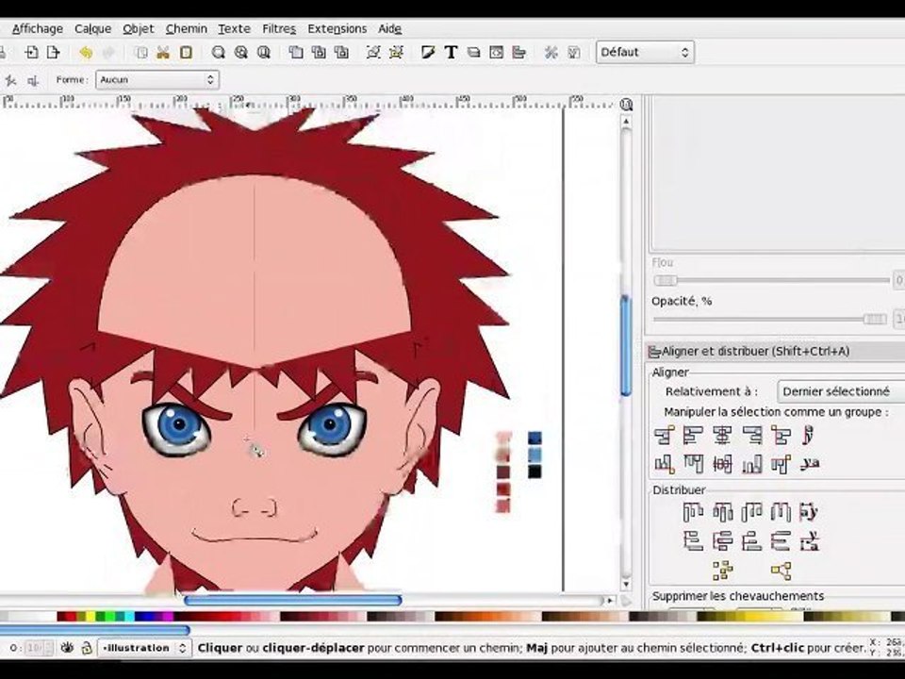Screen dimensions: 905x679
Task: Zoom to fit page using third magnifier icon
Action: pyautogui.click(x=264, y=53)
